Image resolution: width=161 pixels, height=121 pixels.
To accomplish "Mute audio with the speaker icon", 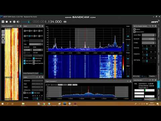I will pyautogui.click(x=18, y=22).
